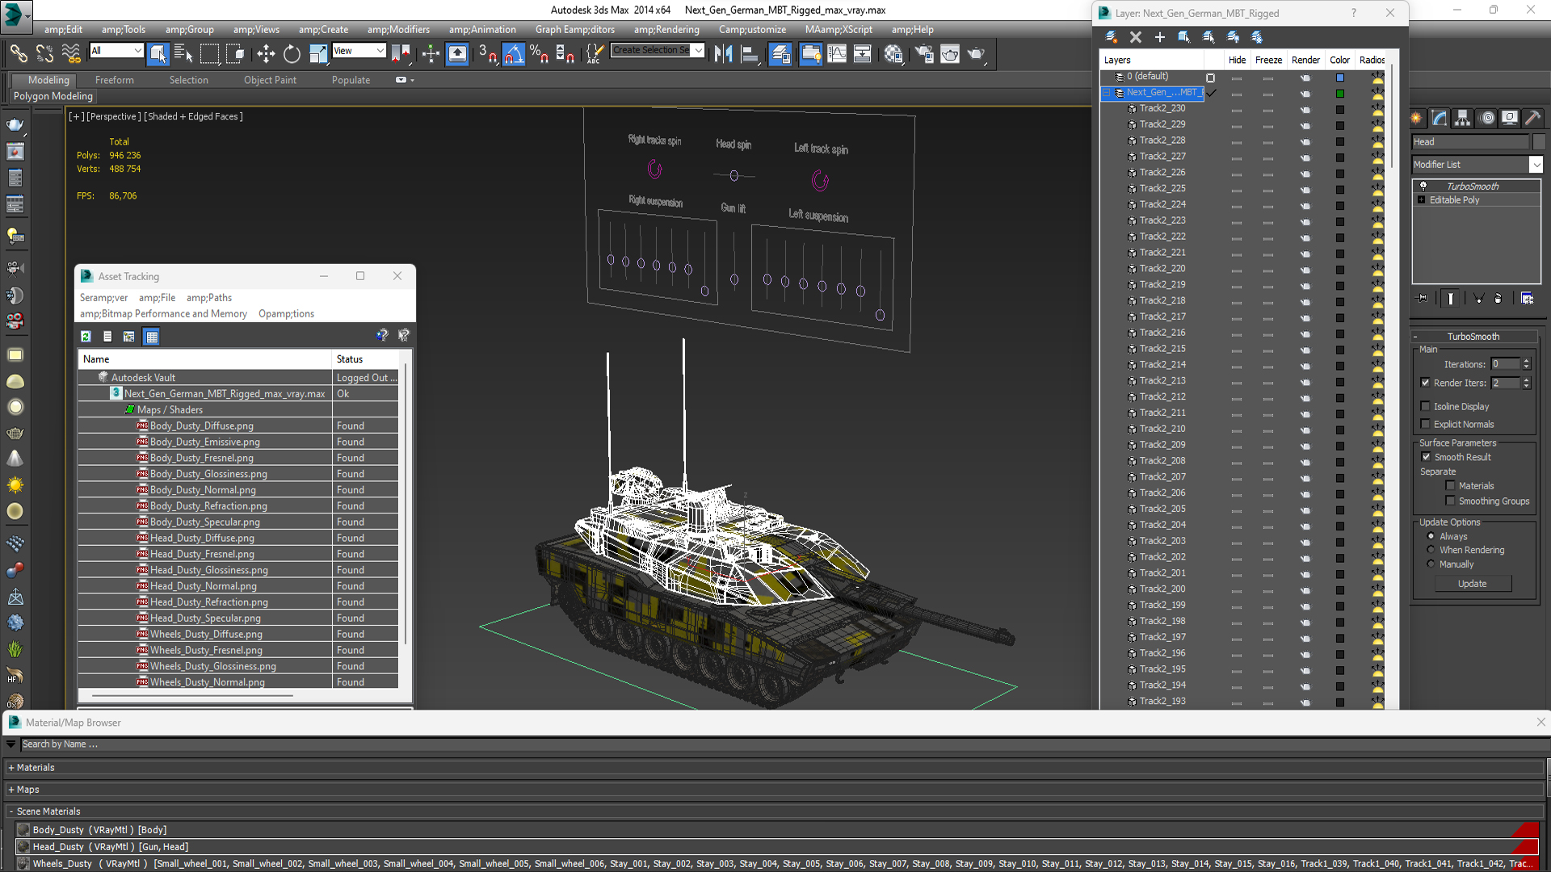Toggle Smooth Result checkbox
Screen dimensions: 1551x872
click(x=1427, y=457)
